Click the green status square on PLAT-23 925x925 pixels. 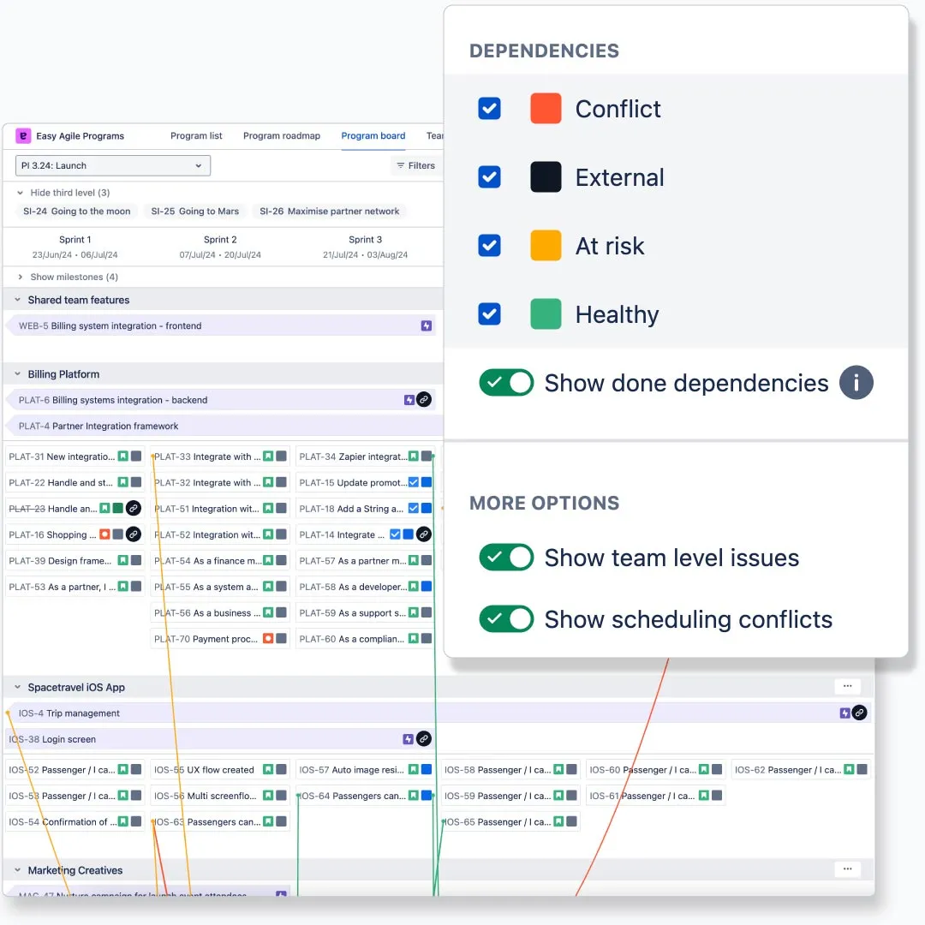118,508
